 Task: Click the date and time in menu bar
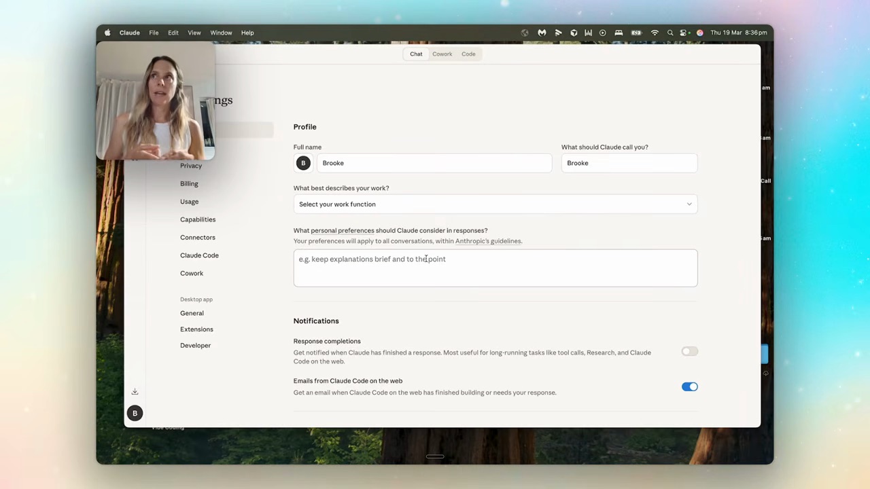[739, 33]
